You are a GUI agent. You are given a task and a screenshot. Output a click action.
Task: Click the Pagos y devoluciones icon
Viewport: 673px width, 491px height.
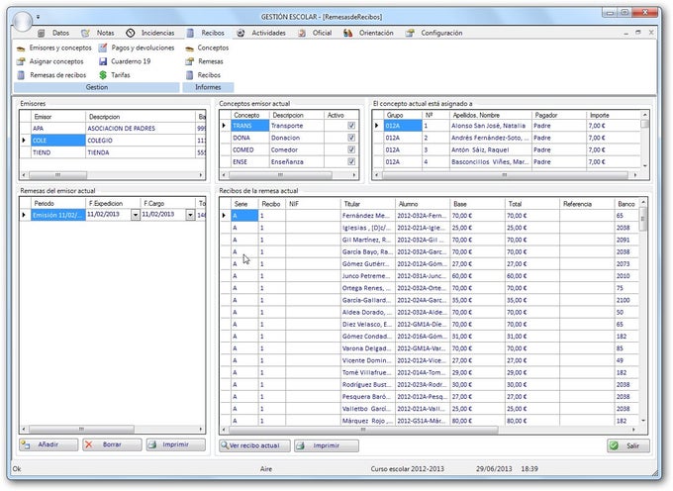click(103, 48)
